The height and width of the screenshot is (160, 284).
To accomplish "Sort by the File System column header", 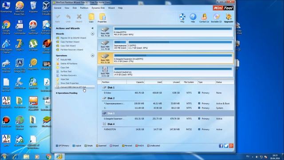I will pos(189,82).
